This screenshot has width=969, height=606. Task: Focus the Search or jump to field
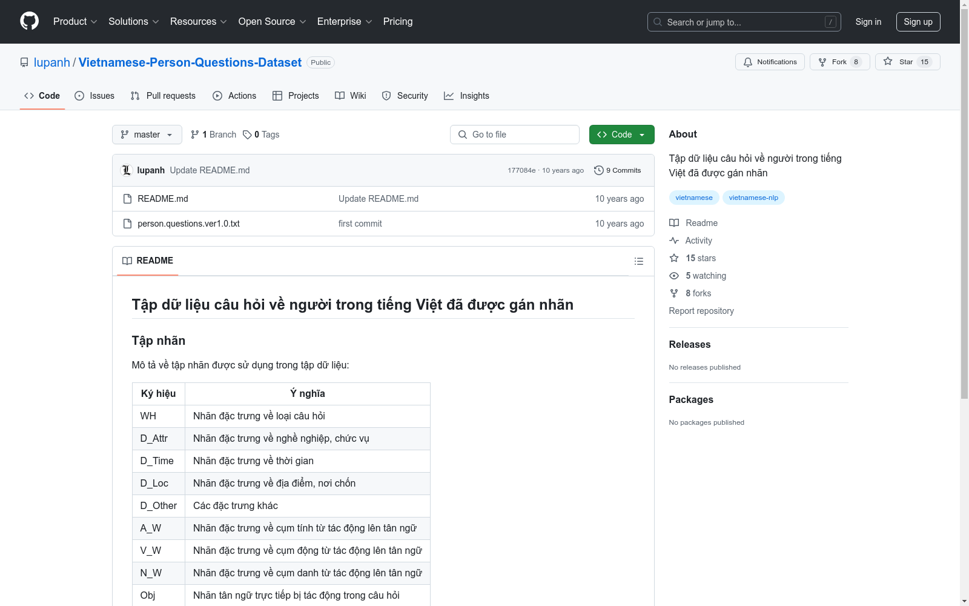tap(744, 22)
